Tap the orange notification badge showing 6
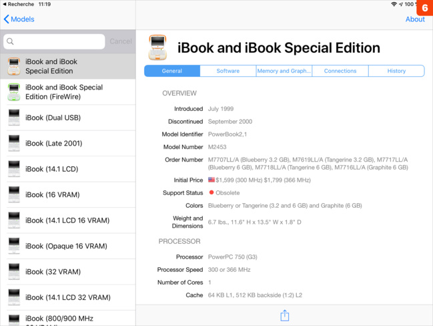The width and height of the screenshot is (433, 326). [425, 7]
